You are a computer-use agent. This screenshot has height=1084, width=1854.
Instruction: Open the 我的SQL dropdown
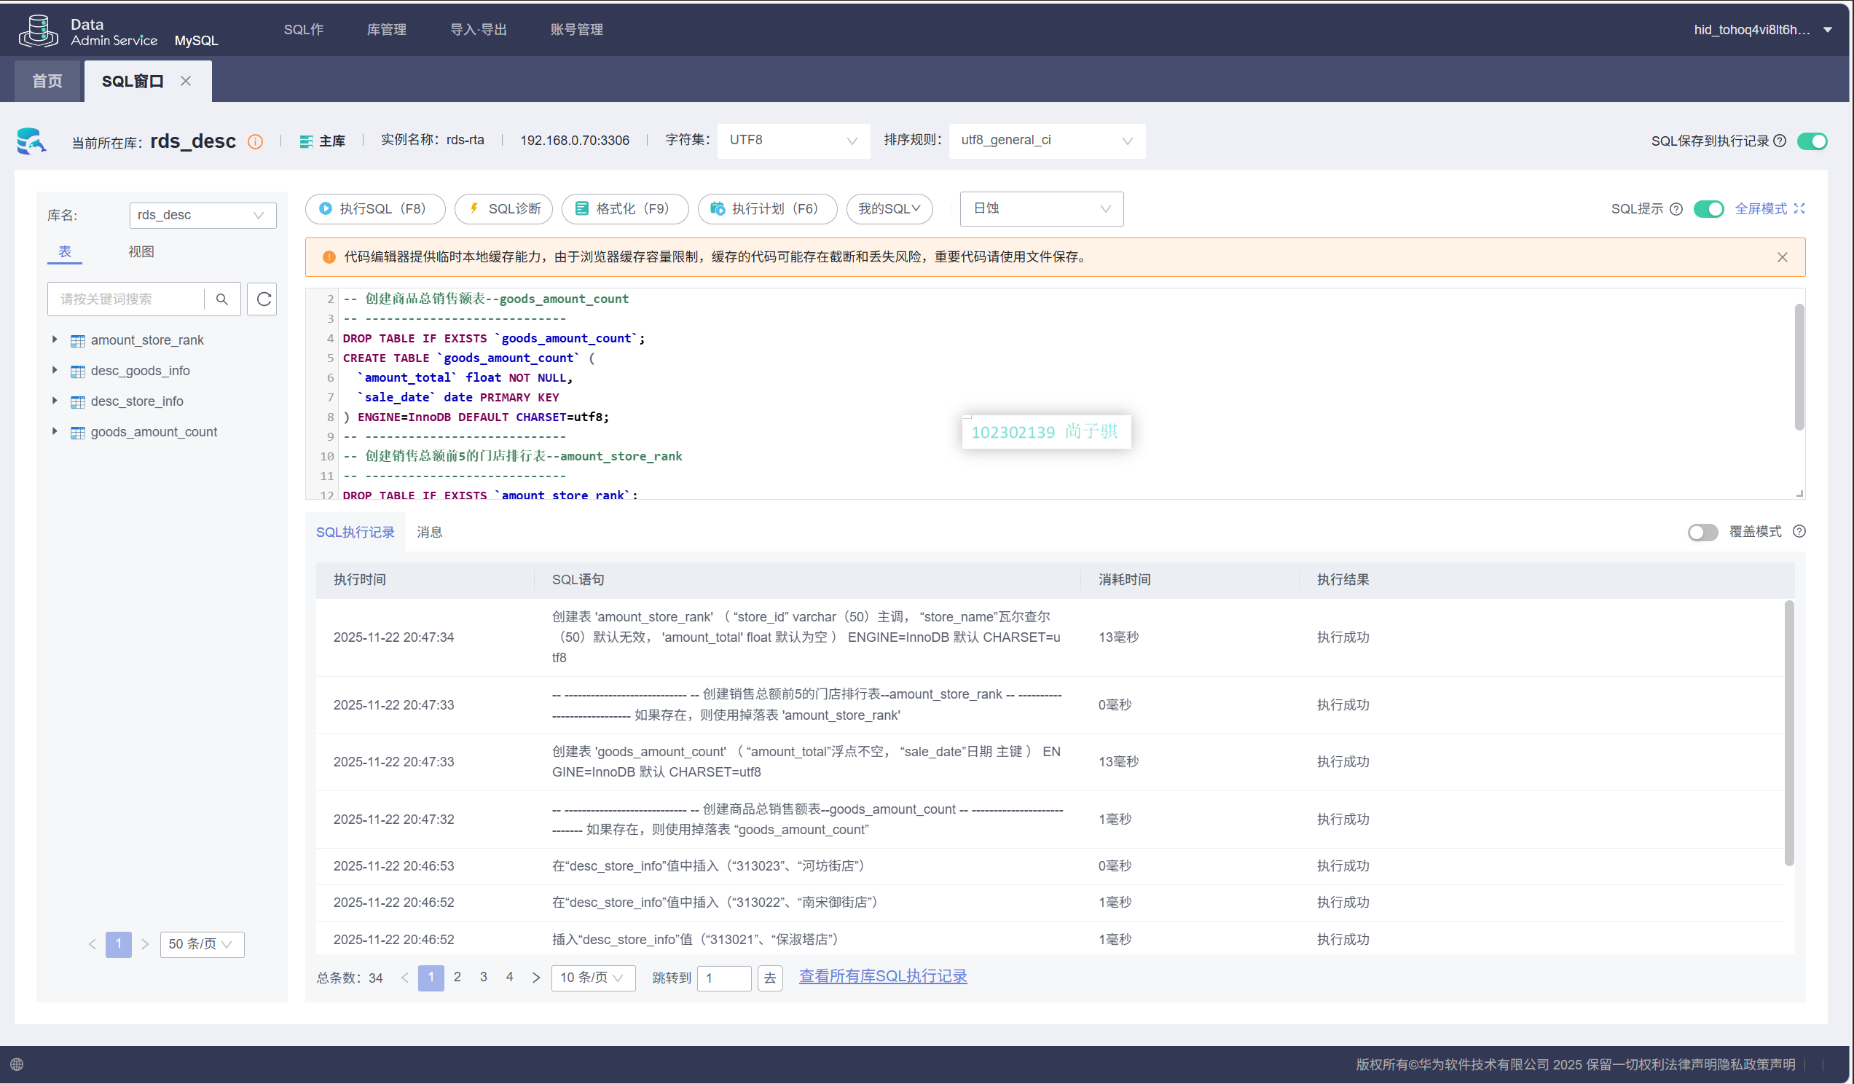pyautogui.click(x=889, y=209)
